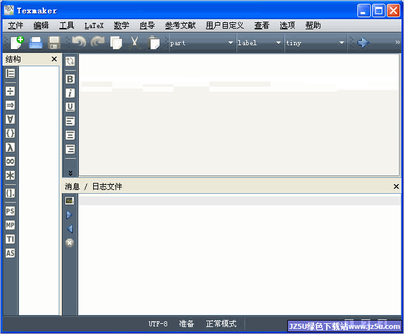
Task: Click inside the messages log area
Action: pyautogui.click(x=239, y=255)
